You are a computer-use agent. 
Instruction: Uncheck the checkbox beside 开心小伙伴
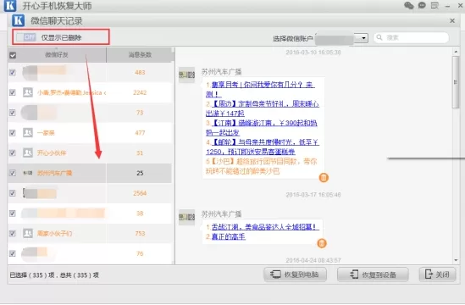click(x=13, y=152)
